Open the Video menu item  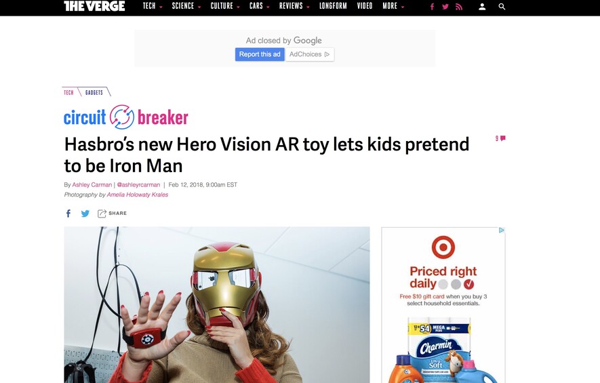(365, 6)
